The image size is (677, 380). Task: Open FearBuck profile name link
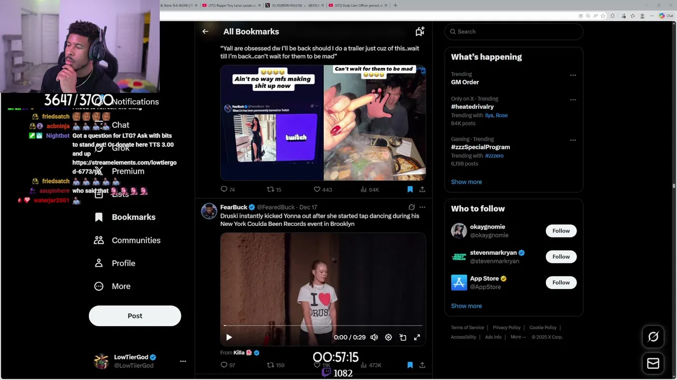click(234, 207)
